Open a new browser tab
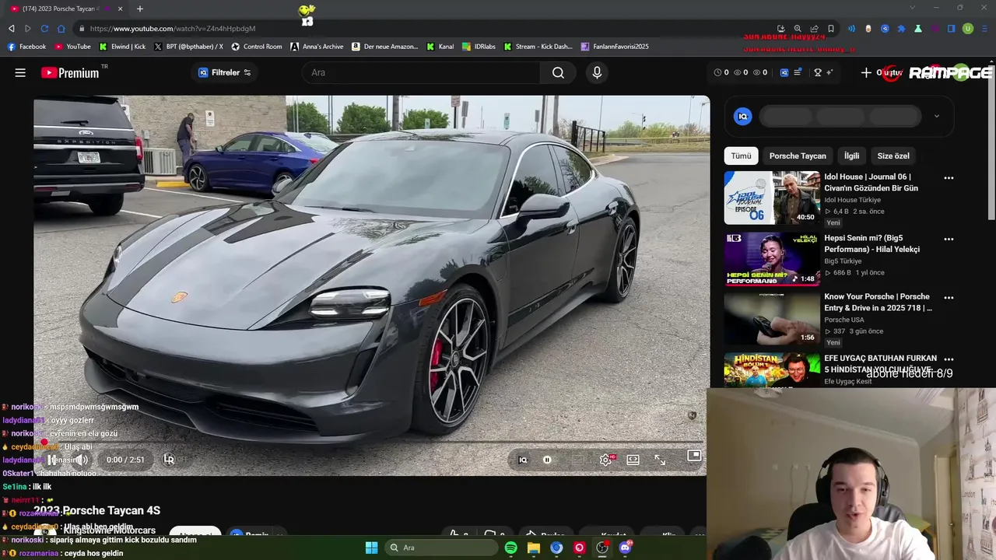Image resolution: width=996 pixels, height=560 pixels. pos(140,9)
